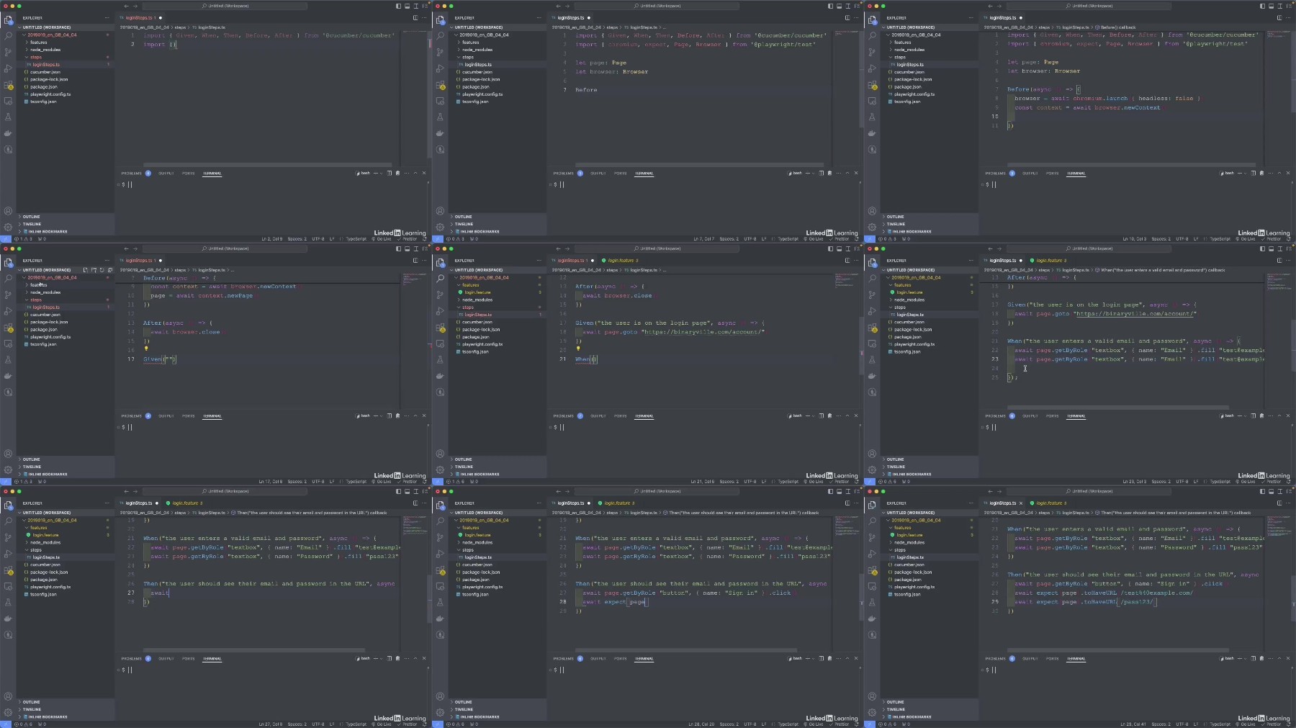Open Manage gear in middle-left window
This screenshot has height=728, width=1296.
click(x=9, y=469)
